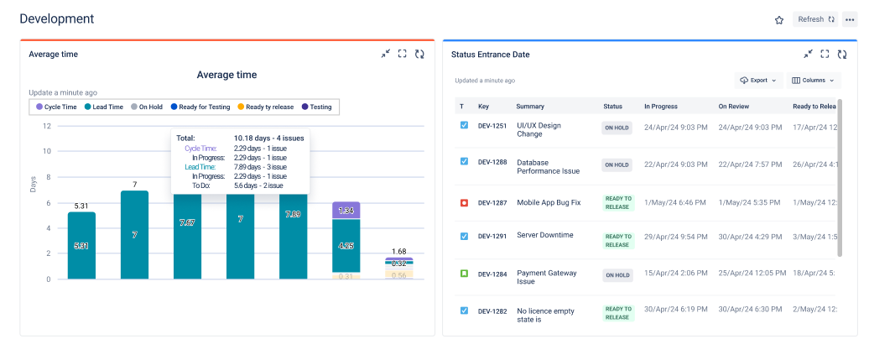The height and width of the screenshot is (355, 869).
Task: Expand Status Entrance Date gadget to fullscreen
Action: pos(825,54)
